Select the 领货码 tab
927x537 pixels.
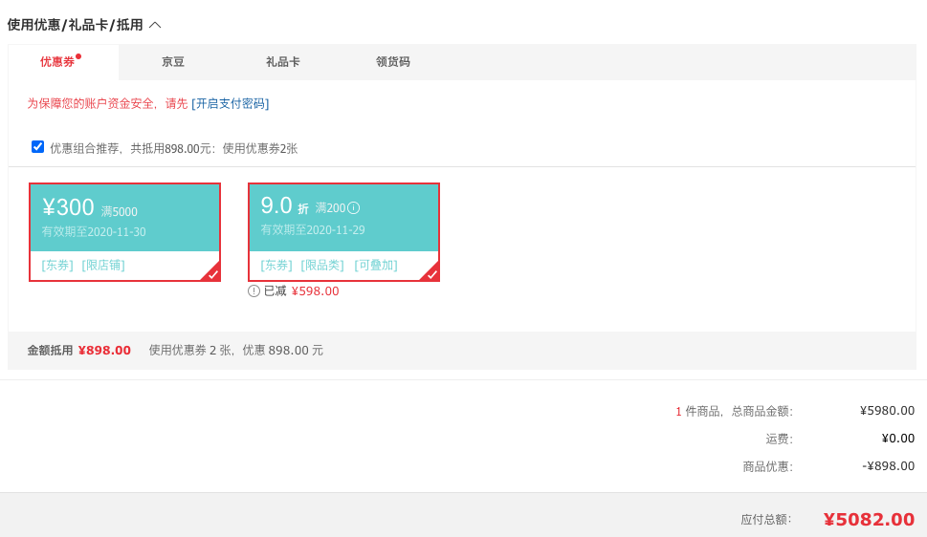pos(392,62)
